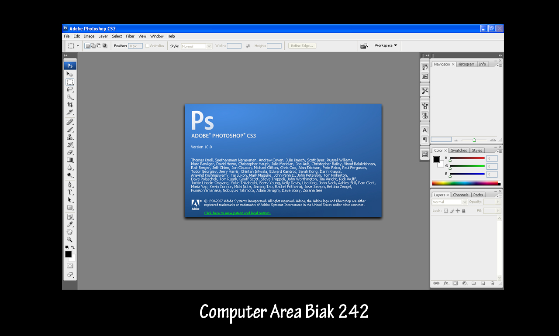The height and width of the screenshot is (336, 559).
Task: Open the Paragraph panel icon
Action: click(x=425, y=140)
